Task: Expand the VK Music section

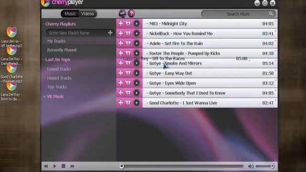Action: tap(54, 97)
